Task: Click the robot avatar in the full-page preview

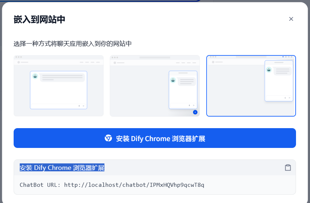Action: (x=35, y=76)
